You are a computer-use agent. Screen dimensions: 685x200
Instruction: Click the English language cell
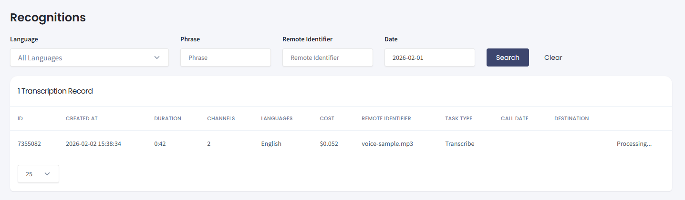(x=271, y=143)
